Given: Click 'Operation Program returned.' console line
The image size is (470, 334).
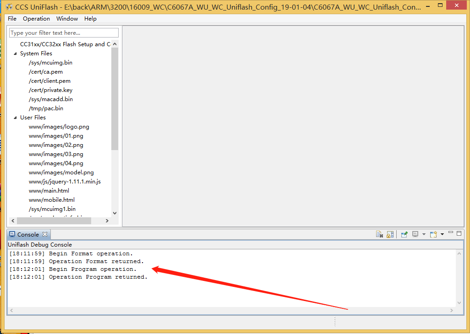Looking at the screenshot, I should pyautogui.click(x=78, y=277).
